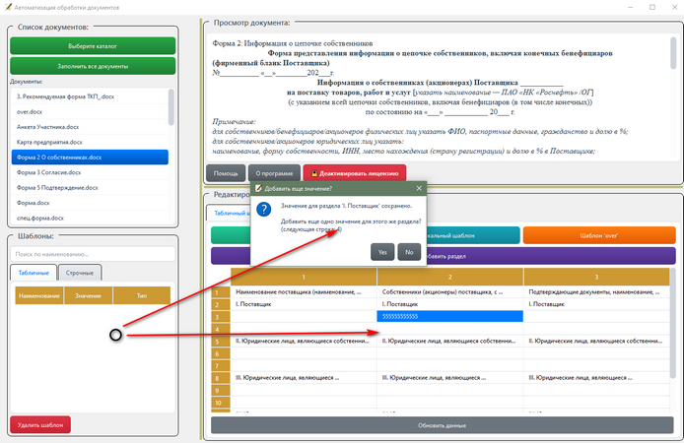This screenshot has width=684, height=443.
Task: Click the document list scrollbar
Action: [x=171, y=107]
